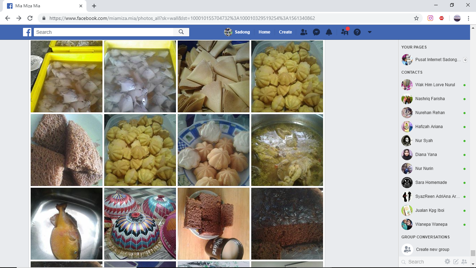476x268 pixels.
Task: Click the new message compose icon in chat sidebar
Action: (x=456, y=261)
